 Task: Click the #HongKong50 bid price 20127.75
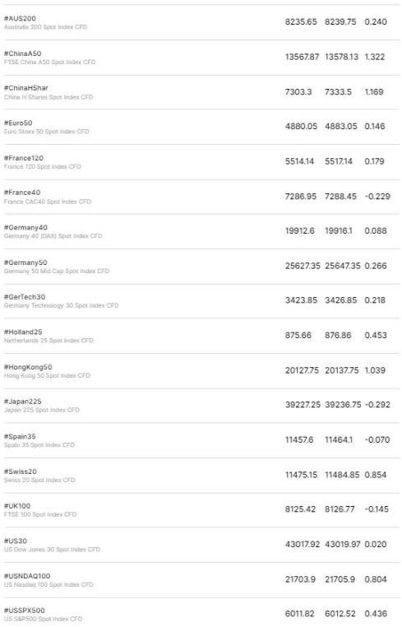[x=302, y=370]
